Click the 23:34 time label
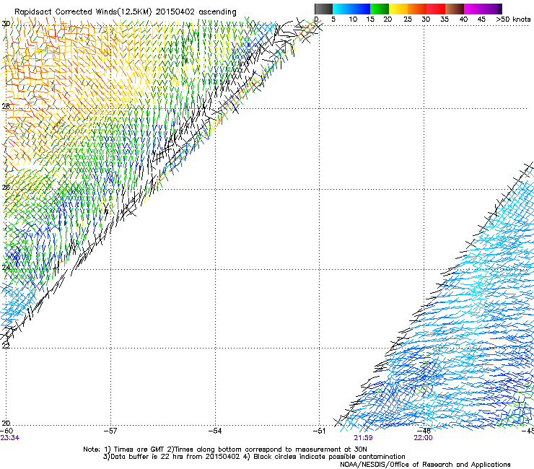The image size is (534, 469). tap(10, 438)
